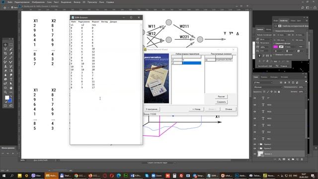The image size is (318, 179).
Task: Open Viber from the taskbar
Action: 36,176
